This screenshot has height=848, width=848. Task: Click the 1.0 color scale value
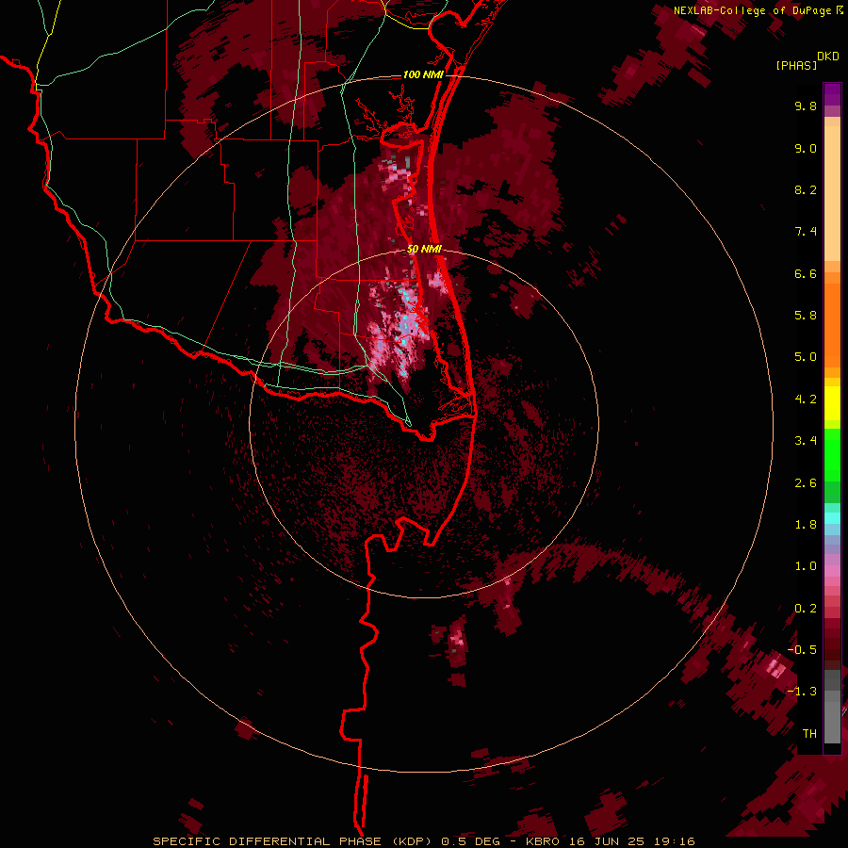[x=806, y=566]
